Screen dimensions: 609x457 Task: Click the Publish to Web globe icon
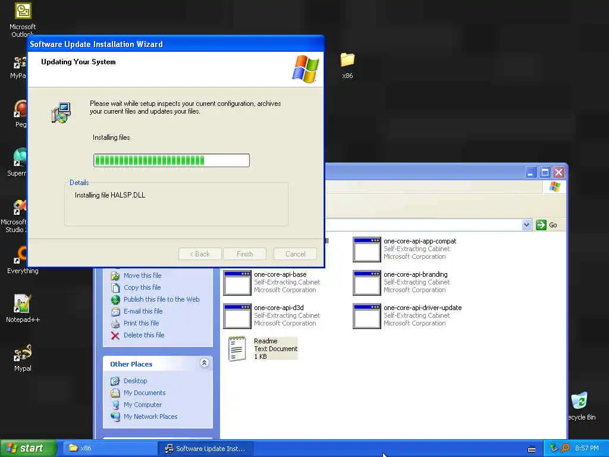point(115,300)
